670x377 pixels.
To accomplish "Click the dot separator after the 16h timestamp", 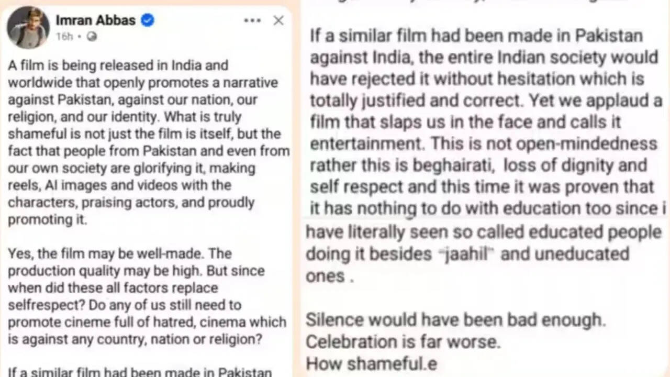I will 79,37.
